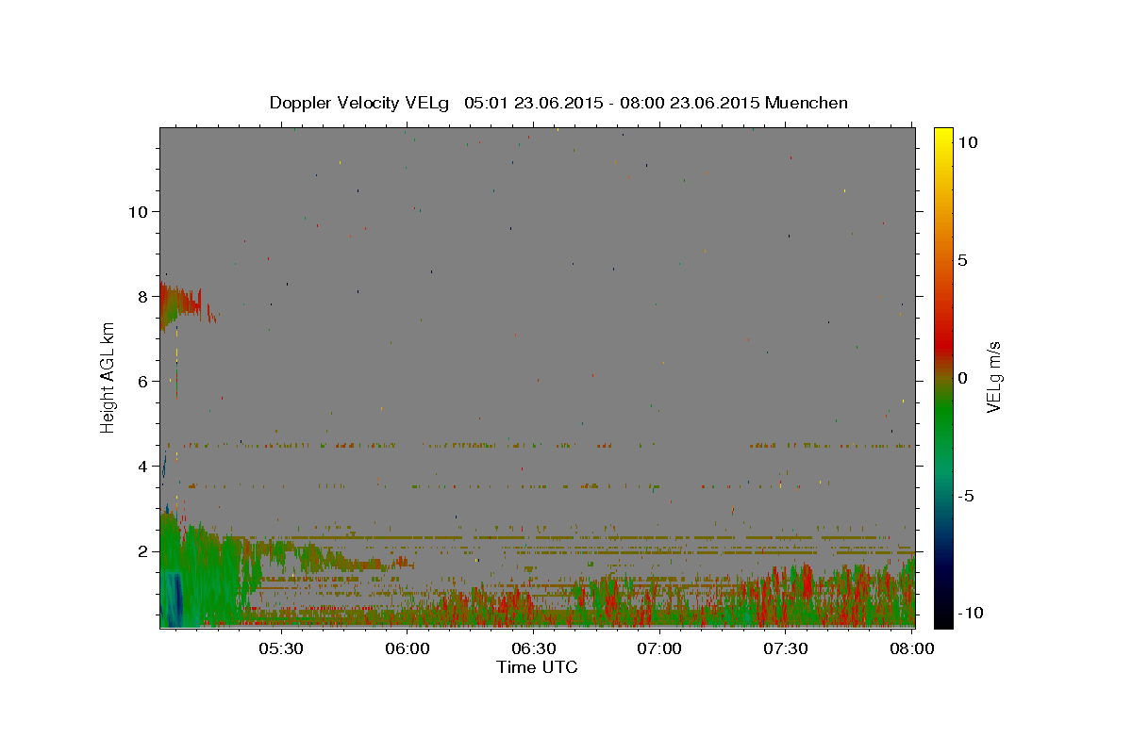Click the '07:30' time axis label
Screen dimensions: 1132x754
point(786,648)
